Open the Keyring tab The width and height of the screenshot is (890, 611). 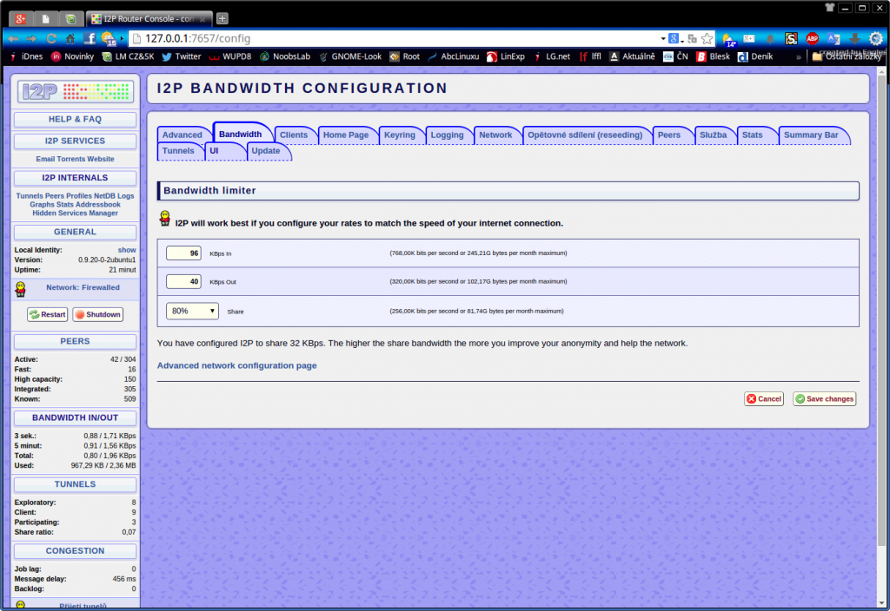click(400, 135)
